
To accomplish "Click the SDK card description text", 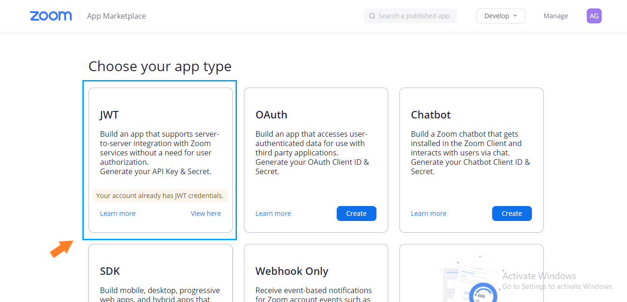I will coord(160,295).
